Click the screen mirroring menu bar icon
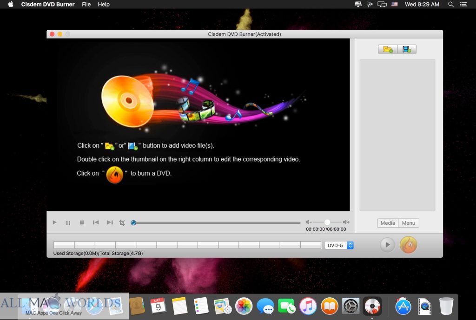This screenshot has width=476, height=320. [x=382, y=4]
